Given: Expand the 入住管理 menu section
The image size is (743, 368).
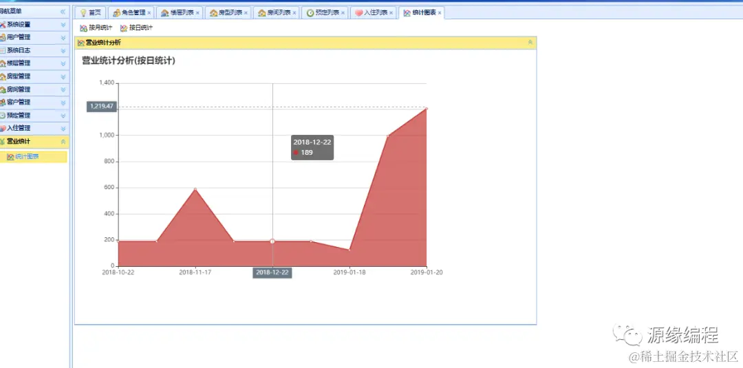Looking at the screenshot, I should point(63,128).
